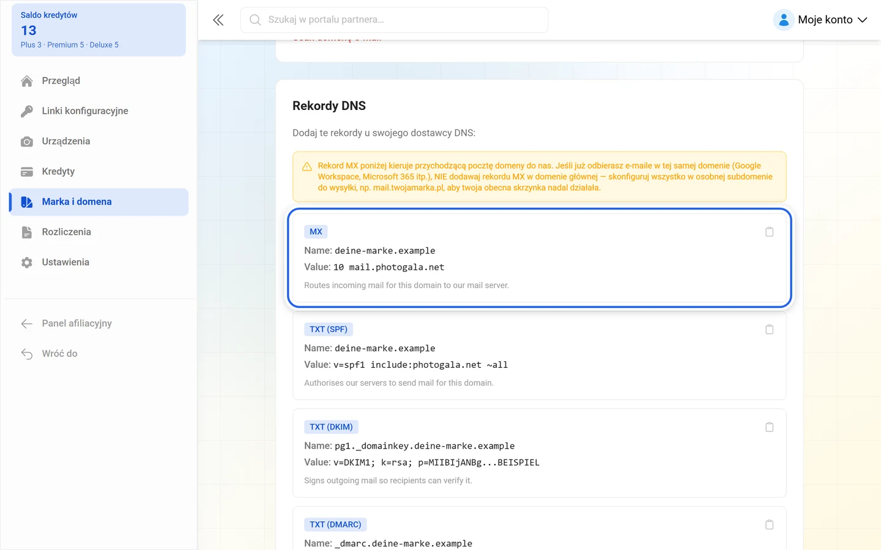Screen dimensions: 881x550
Task: Copy the TXT (DKIM) record
Action: click(x=770, y=427)
